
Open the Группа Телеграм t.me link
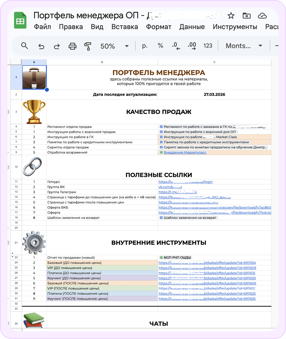pos(178,192)
